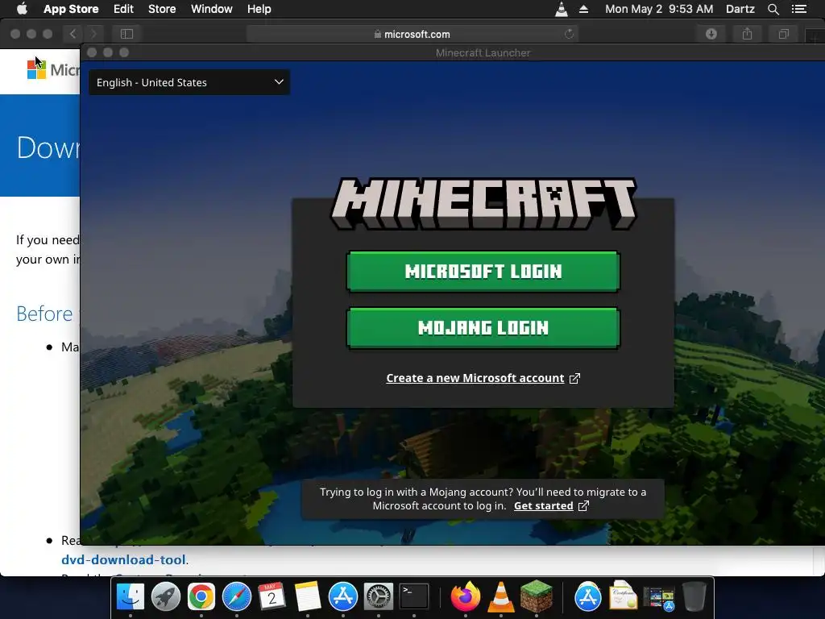Image resolution: width=825 pixels, height=619 pixels.
Task: Open Notification Center list icon
Action: pyautogui.click(x=799, y=9)
